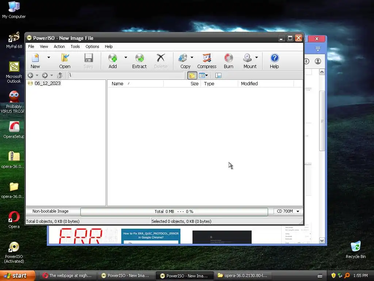
Task: Click the background browser menu lines icon
Action: click(318, 49)
